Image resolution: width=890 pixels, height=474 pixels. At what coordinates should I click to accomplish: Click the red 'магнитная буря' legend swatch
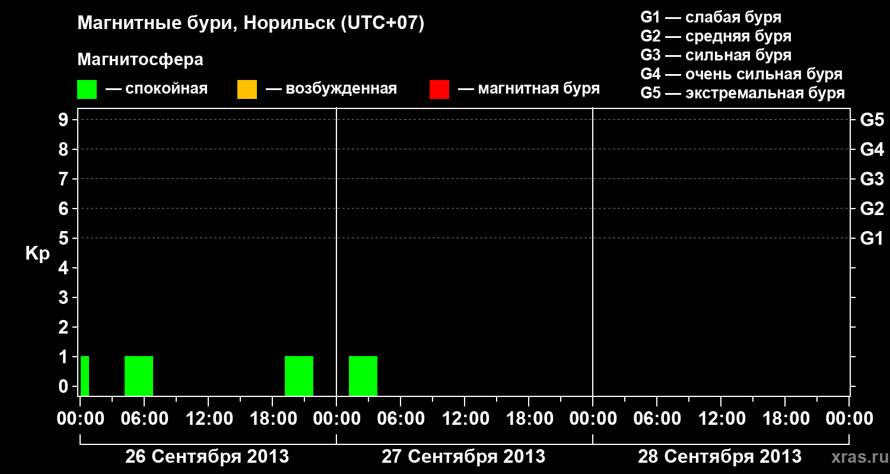(439, 89)
